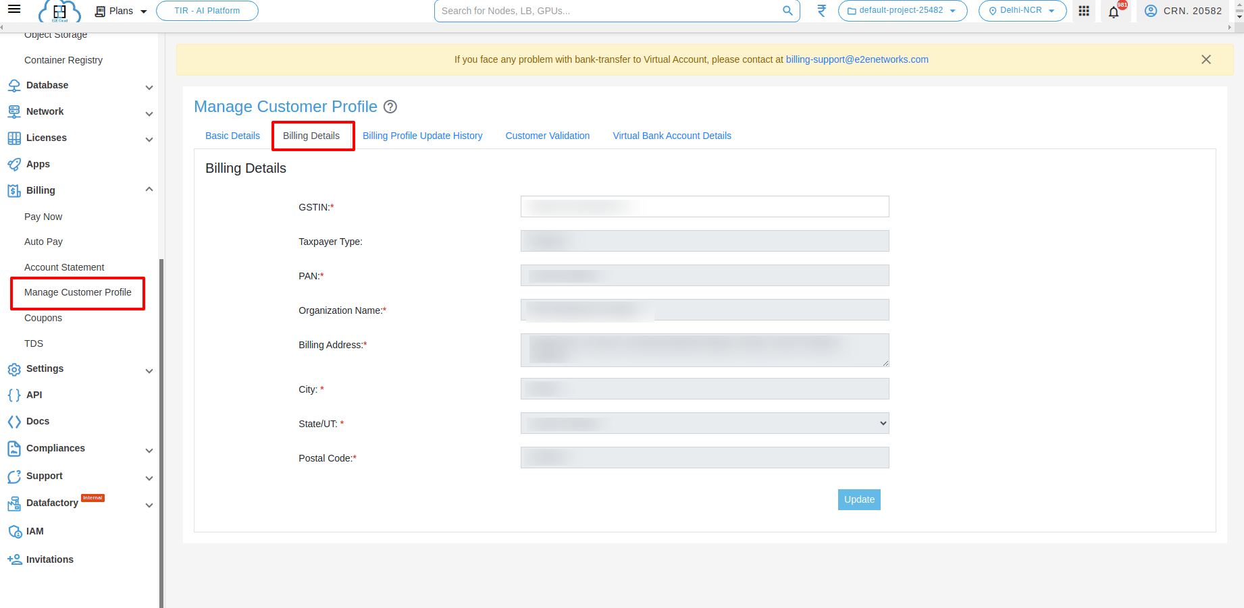Switch to the Customer Validation tab
Screen dimensions: 1244x608
point(548,136)
